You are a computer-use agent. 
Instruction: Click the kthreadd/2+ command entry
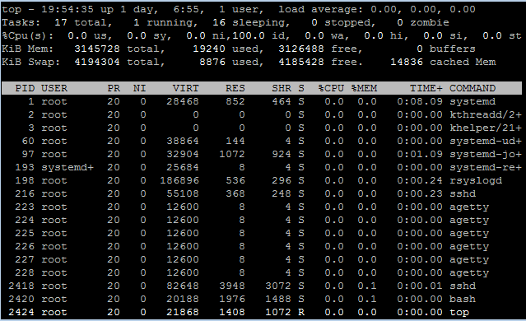tap(486, 114)
